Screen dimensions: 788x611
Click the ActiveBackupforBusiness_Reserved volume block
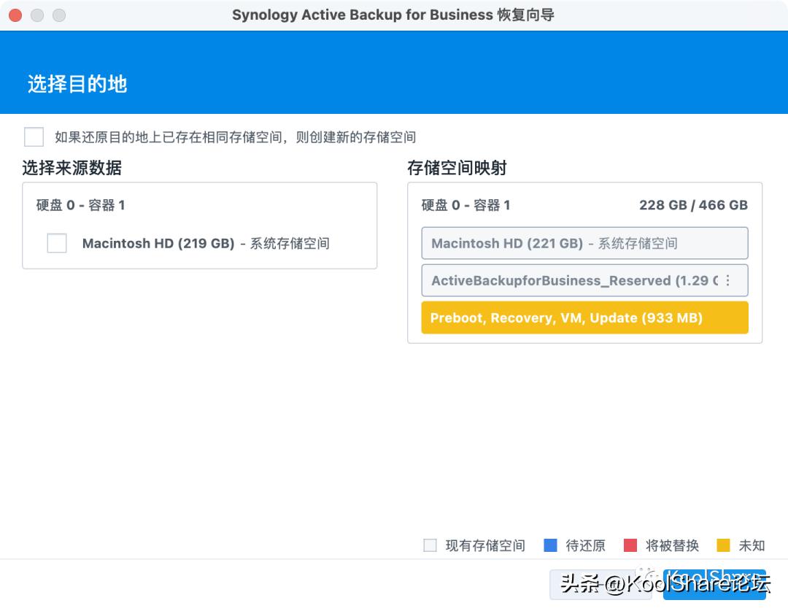(x=569, y=280)
